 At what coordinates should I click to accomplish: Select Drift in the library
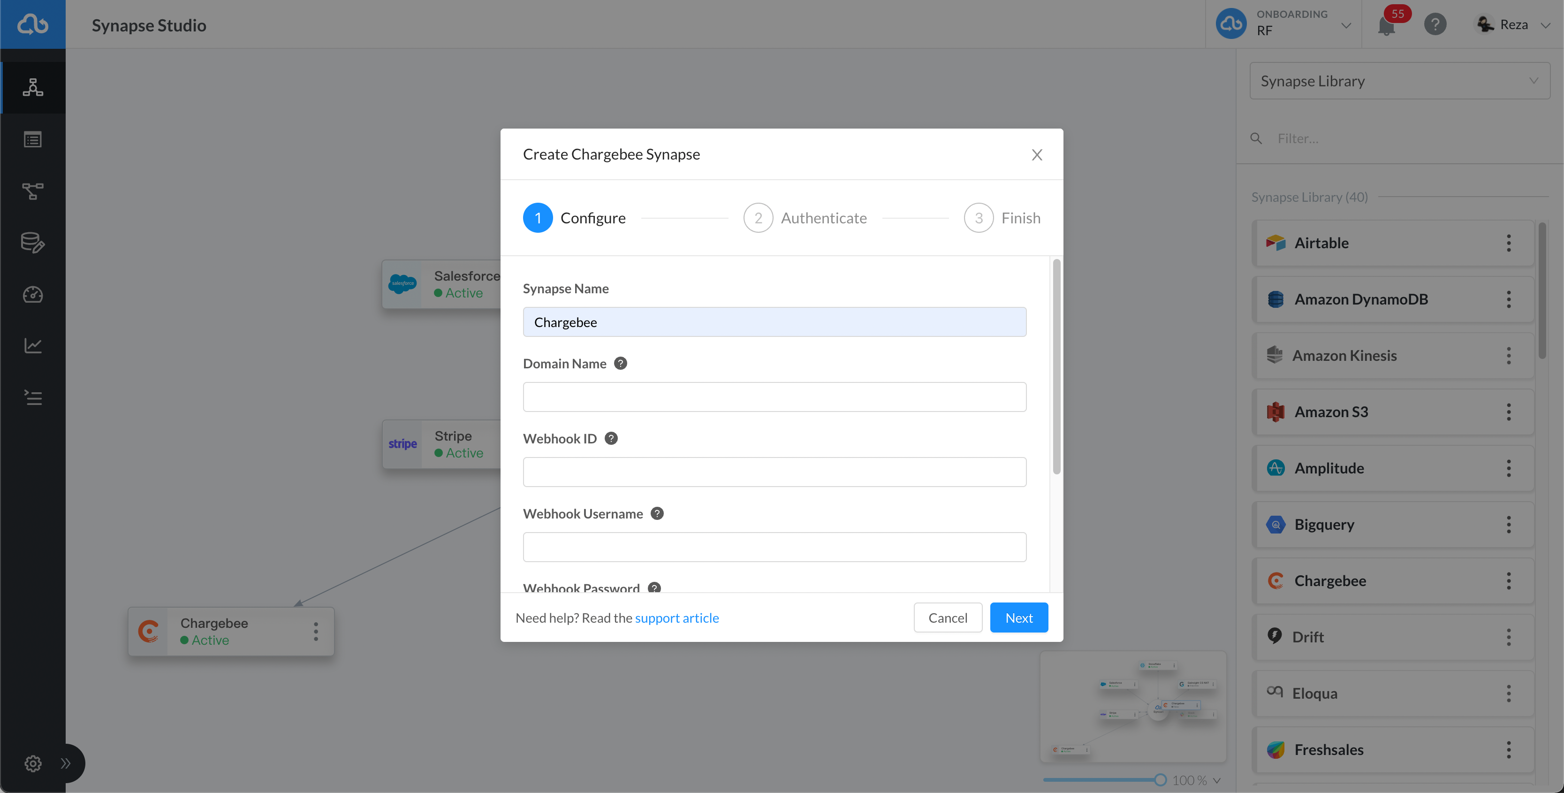pos(1393,637)
